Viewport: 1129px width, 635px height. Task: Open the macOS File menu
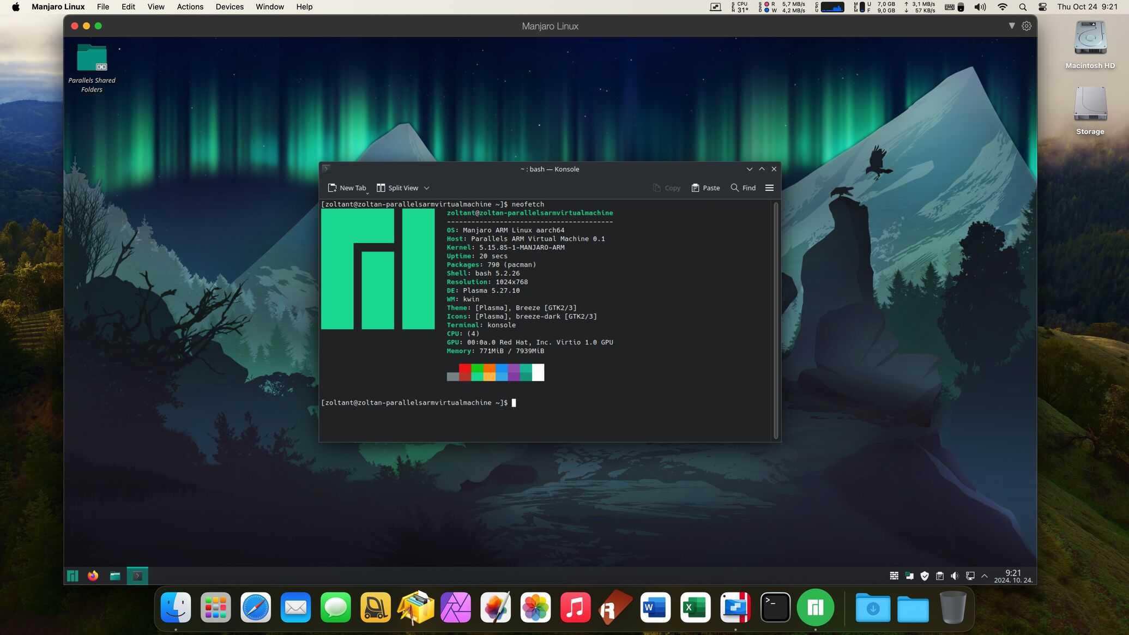(103, 7)
